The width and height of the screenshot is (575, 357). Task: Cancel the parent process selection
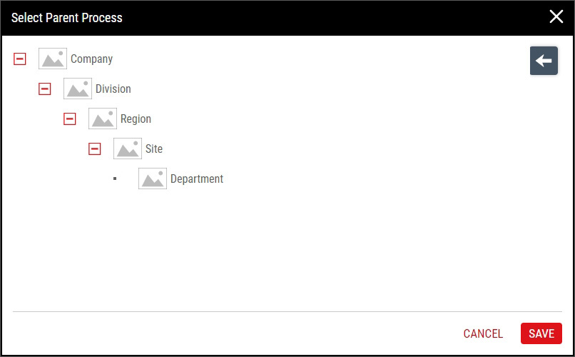pos(483,333)
